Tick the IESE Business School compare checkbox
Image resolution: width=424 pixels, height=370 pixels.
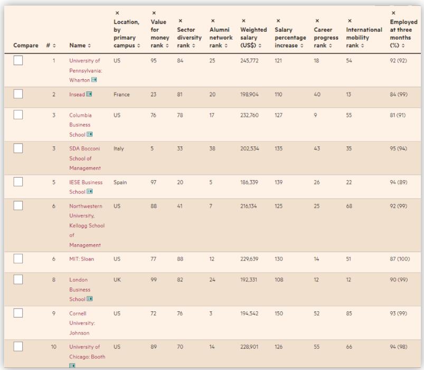click(x=18, y=182)
